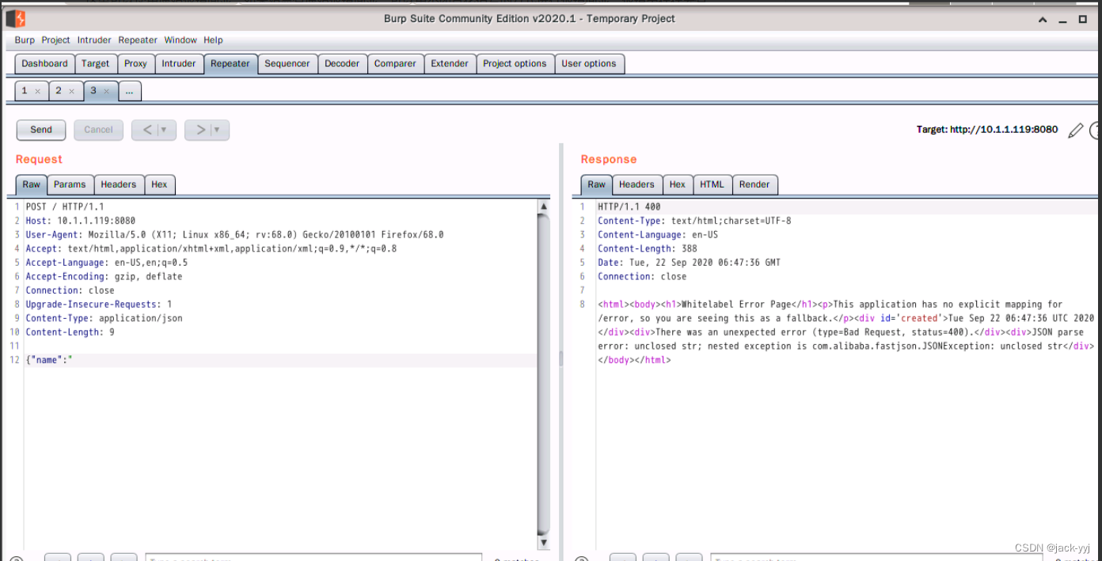Click the 'Upgrade-Insecure-Requests: 1' line
The image size is (1102, 561).
click(99, 305)
